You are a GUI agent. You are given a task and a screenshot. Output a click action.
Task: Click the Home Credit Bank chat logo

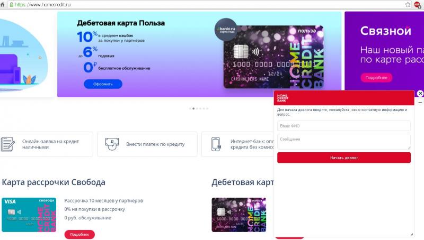[282, 98]
